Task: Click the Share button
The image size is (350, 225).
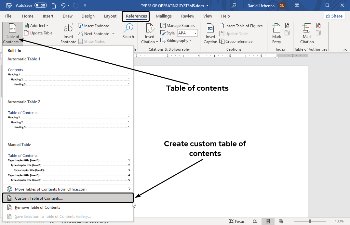Action: [x=334, y=16]
